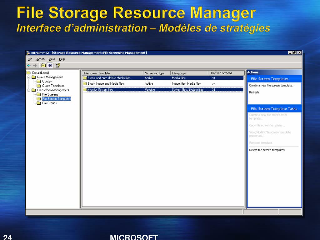320x240 pixels.
Task: Select File Screen Management node
Action: (x=53, y=90)
